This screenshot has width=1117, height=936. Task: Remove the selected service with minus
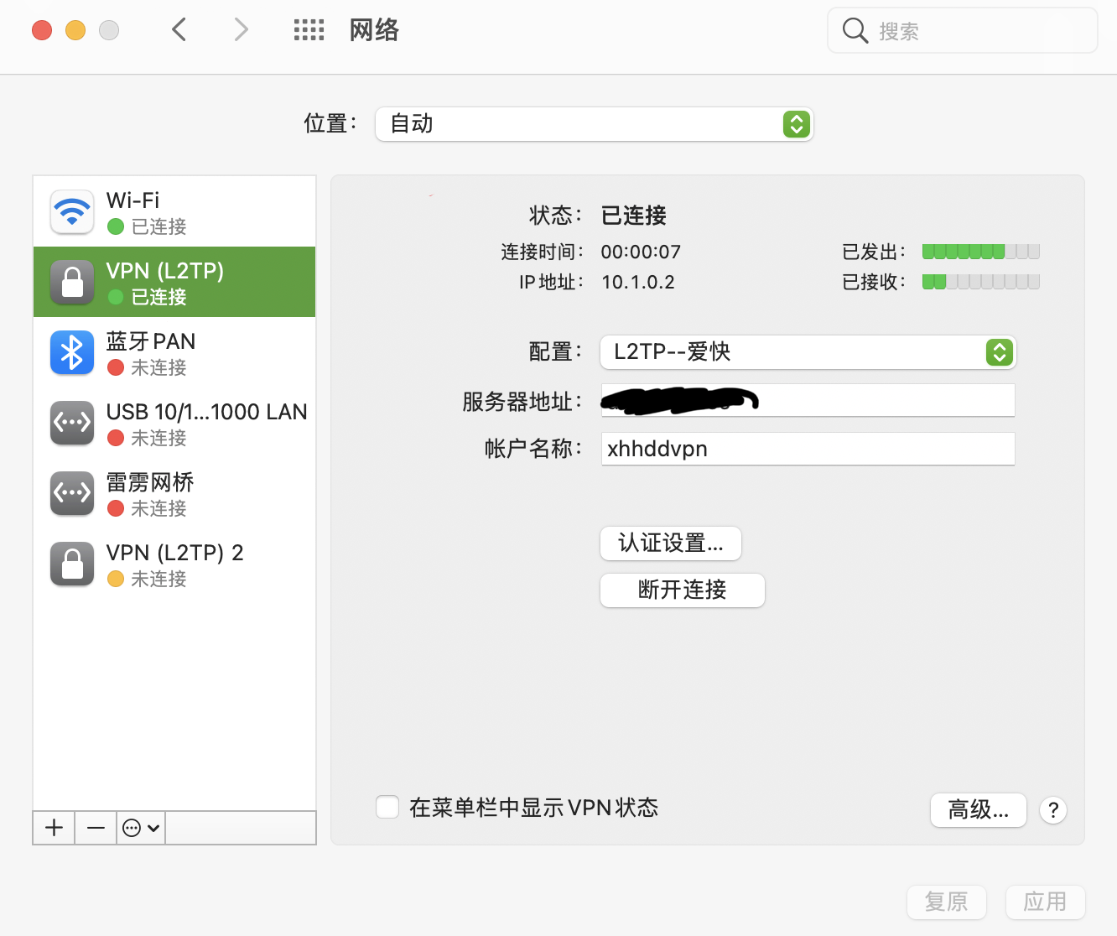coord(96,828)
